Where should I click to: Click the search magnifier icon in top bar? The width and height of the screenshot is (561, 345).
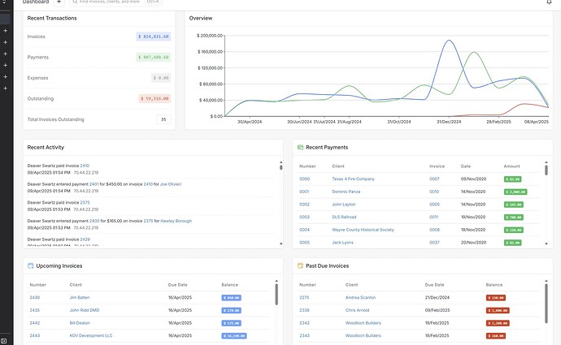[x=75, y=2]
